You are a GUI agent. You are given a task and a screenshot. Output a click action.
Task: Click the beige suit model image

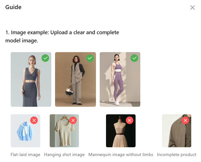click(75, 79)
